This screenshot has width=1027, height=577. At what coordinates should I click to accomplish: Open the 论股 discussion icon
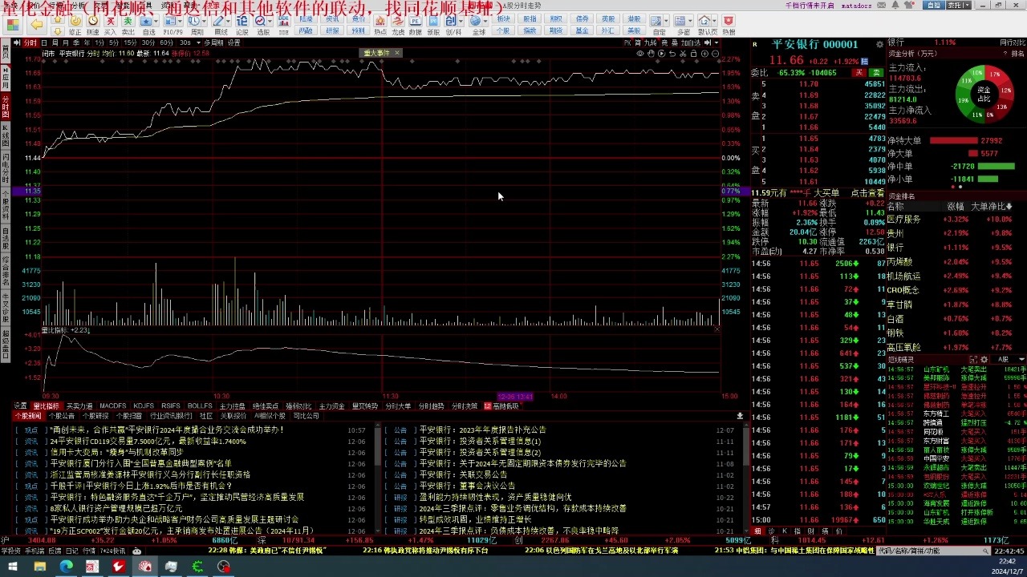pos(242,24)
